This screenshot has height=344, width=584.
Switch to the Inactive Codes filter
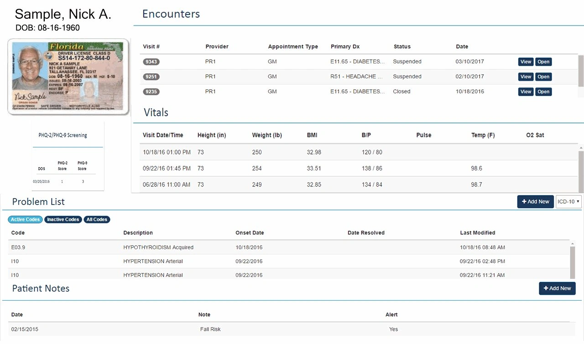63,219
